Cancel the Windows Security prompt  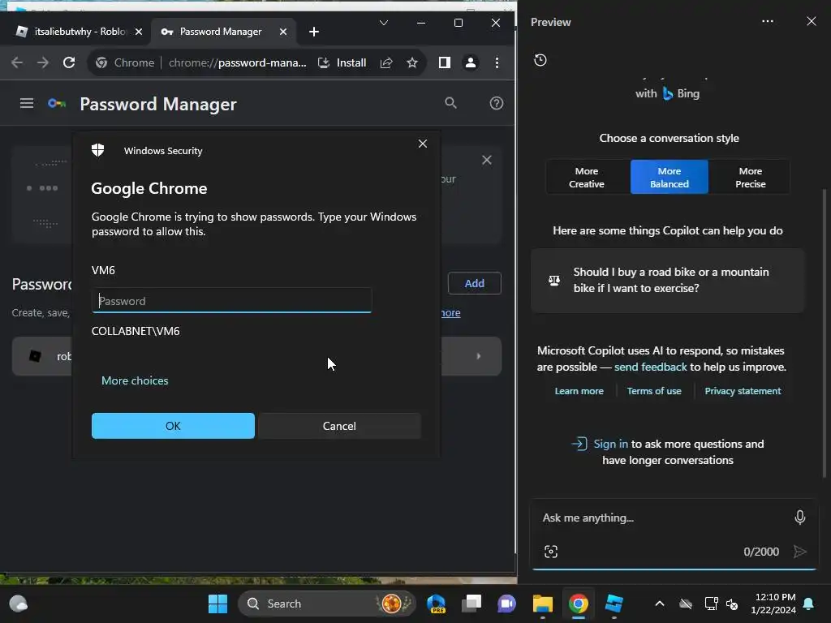(x=339, y=426)
